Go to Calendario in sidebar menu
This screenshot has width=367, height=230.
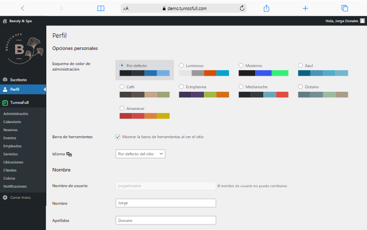click(12, 122)
